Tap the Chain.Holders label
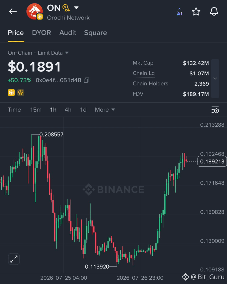The width and height of the screenshot is (227, 284). pyautogui.click(x=150, y=83)
